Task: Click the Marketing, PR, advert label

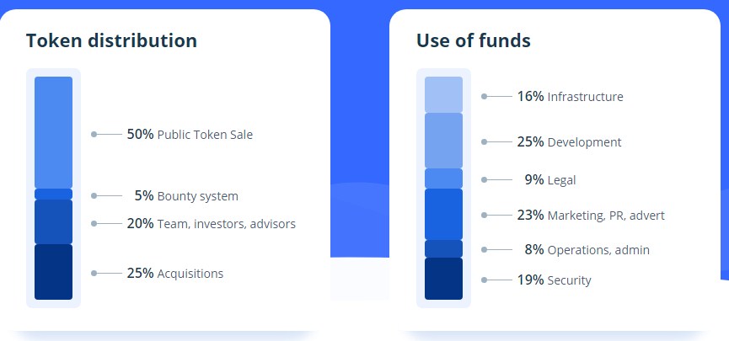Action: (606, 216)
